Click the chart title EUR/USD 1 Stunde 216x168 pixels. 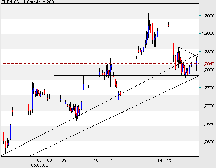[28, 2]
